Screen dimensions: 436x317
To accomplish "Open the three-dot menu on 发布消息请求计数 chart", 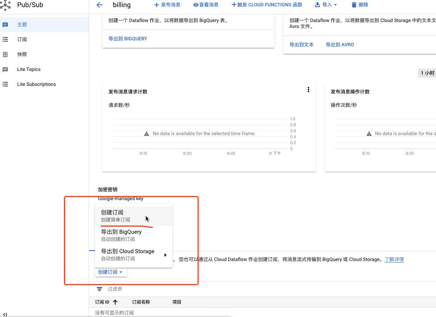I will point(308,90).
